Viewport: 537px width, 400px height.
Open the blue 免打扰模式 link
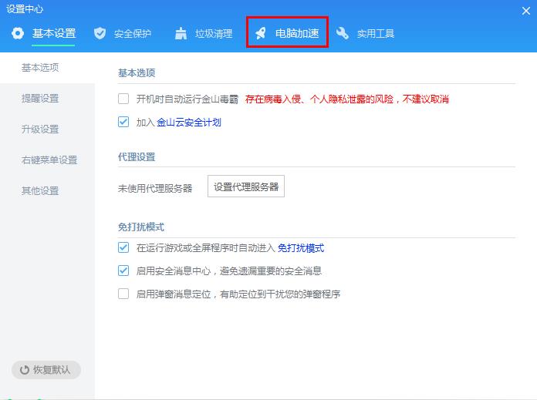(301, 247)
